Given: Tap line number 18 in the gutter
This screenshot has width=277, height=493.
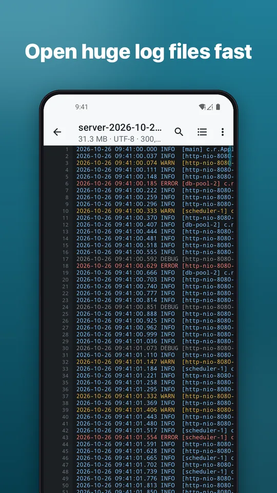Looking at the screenshot, I should coord(65,266).
